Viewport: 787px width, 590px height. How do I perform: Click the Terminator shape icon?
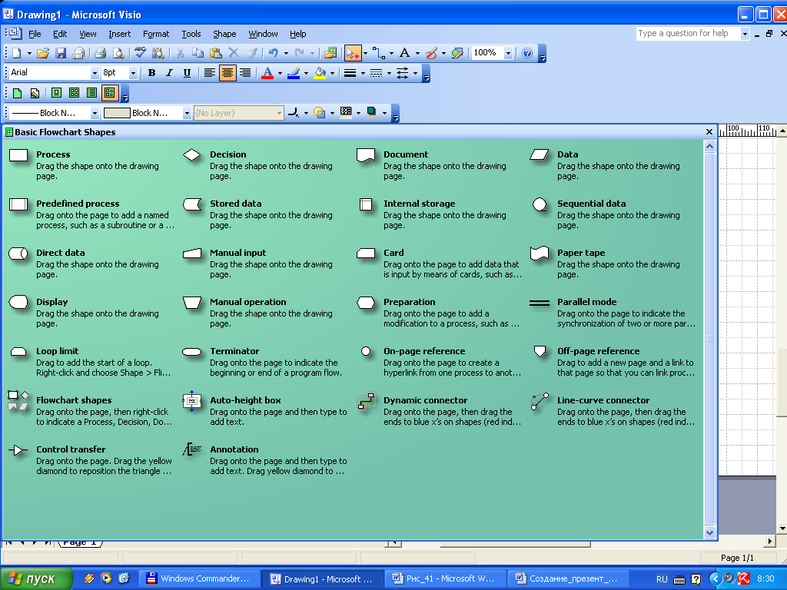coord(191,352)
